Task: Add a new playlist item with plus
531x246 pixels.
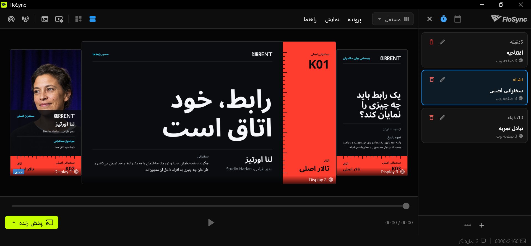Action: 482,225
